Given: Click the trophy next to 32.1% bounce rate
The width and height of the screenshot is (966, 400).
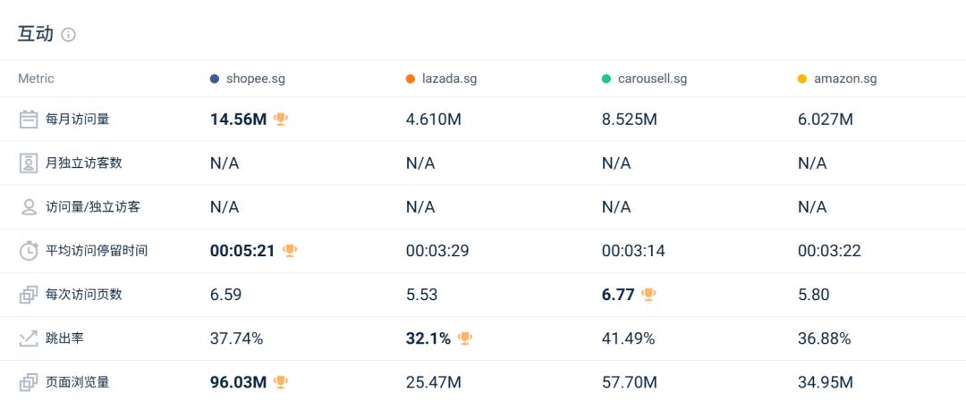Looking at the screenshot, I should coord(465,337).
